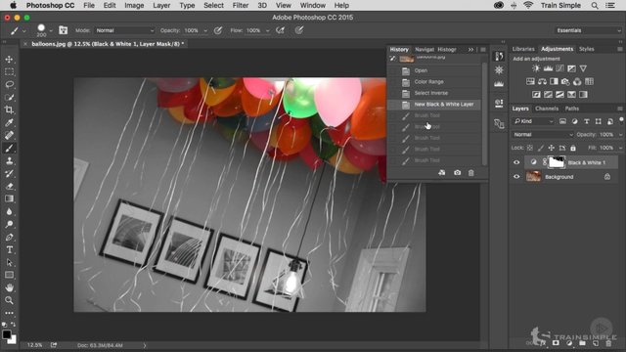Select the Lasso tool

(9, 85)
